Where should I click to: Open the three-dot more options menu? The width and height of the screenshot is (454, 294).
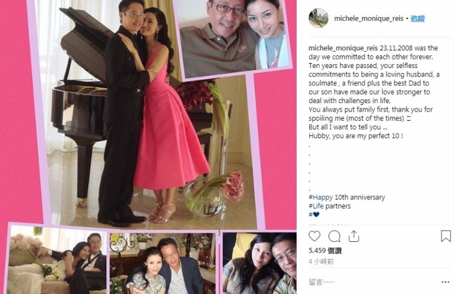(x=445, y=282)
